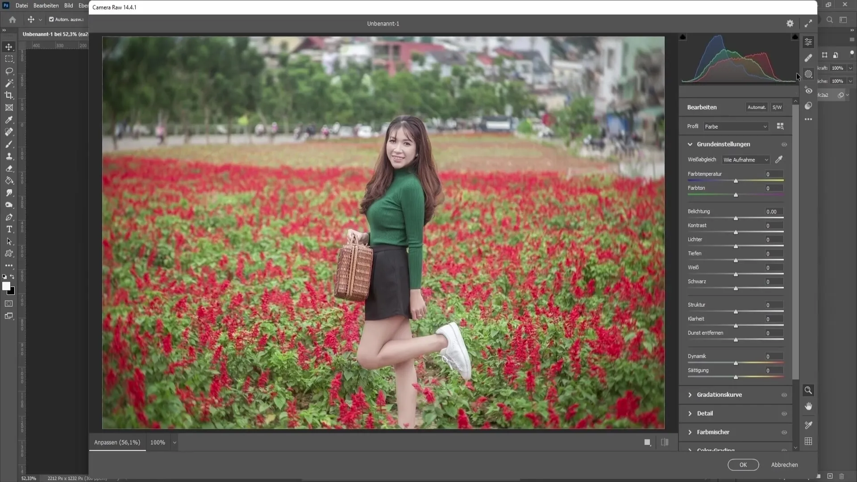Screen dimensions: 857x482
Task: Select the Lasso tool
Action: pyautogui.click(x=9, y=71)
